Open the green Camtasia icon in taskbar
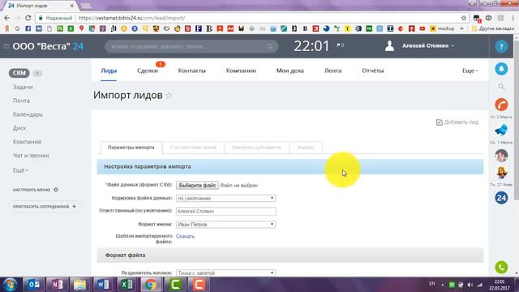The height and width of the screenshot is (292, 519). click(x=174, y=285)
